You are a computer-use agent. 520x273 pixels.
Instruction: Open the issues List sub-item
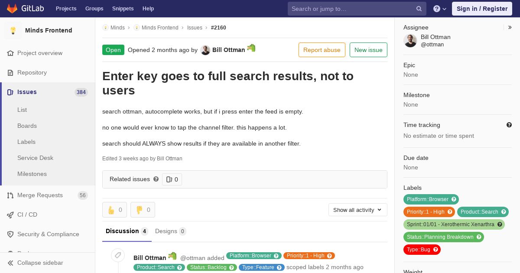pos(22,110)
